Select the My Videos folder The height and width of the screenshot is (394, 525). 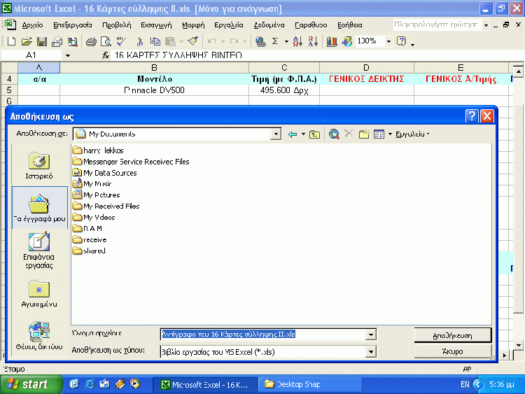(94, 218)
